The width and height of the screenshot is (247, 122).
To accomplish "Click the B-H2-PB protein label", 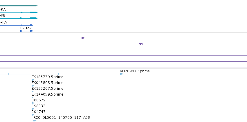I will 28,28.
